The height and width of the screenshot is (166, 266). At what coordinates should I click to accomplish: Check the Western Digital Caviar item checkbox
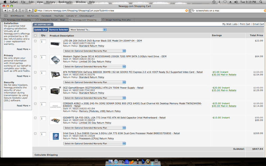click(35, 56)
